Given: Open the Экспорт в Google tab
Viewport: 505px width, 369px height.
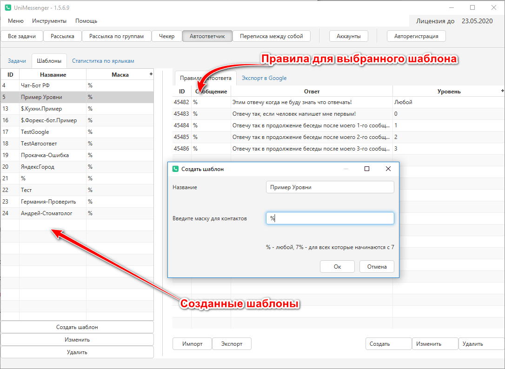Looking at the screenshot, I should 264,78.
